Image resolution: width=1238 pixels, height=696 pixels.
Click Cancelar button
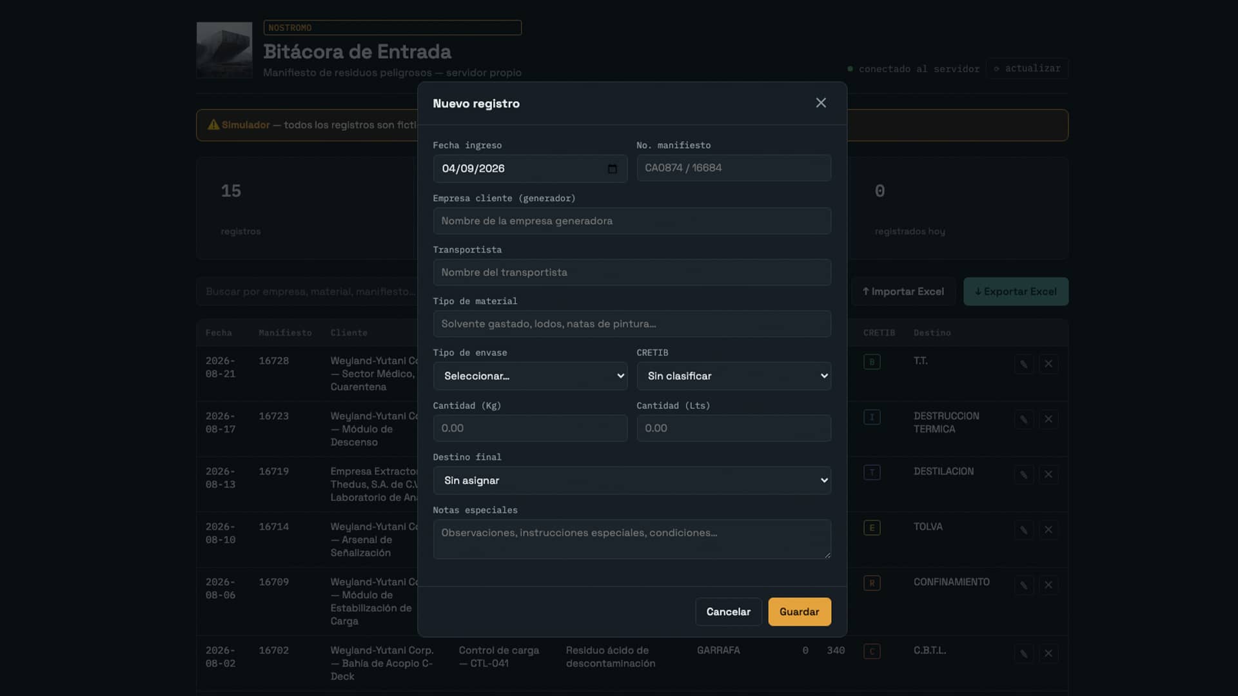(729, 612)
